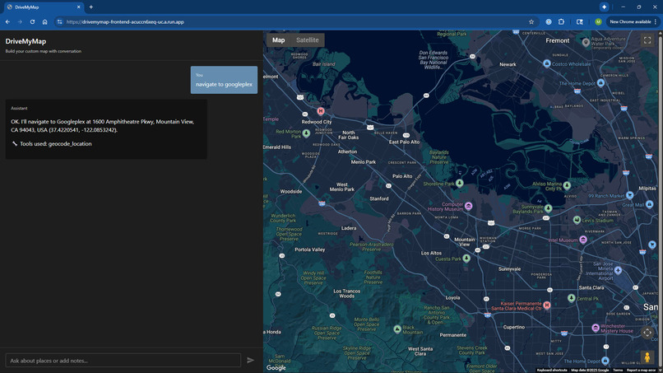Click the Tools used: geocode_location text

[x=55, y=144]
